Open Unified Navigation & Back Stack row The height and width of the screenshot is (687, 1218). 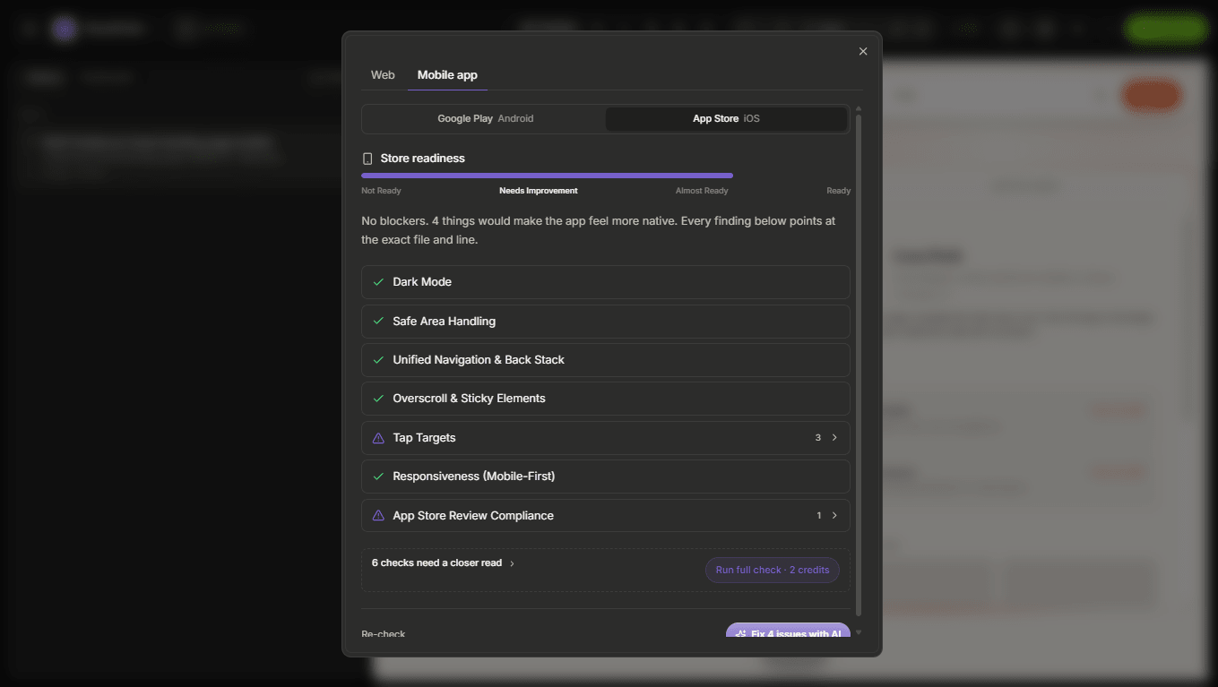coord(606,360)
